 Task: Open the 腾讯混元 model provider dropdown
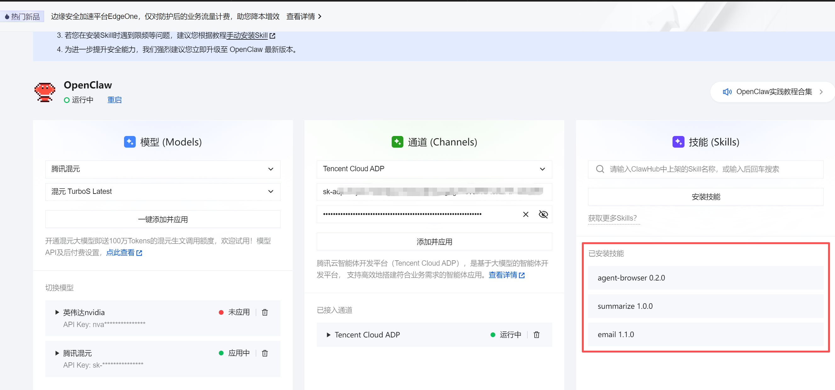coord(163,169)
